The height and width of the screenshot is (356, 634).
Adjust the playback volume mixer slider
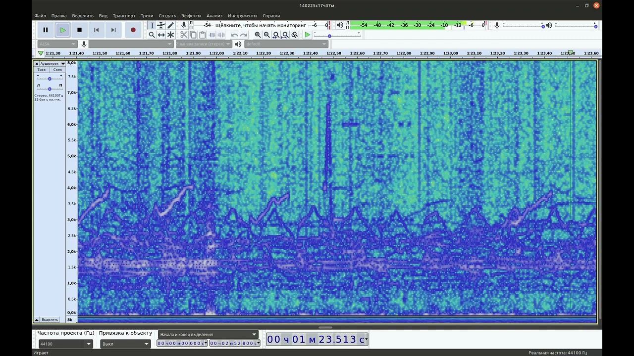(x=576, y=25)
